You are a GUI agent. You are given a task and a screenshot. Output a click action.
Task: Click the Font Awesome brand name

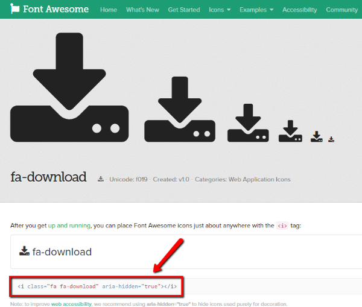56,10
